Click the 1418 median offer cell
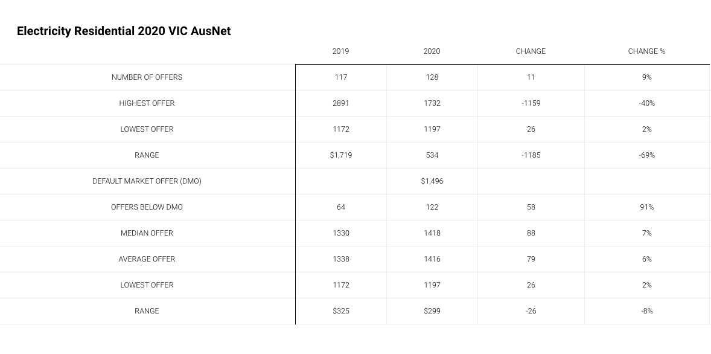 coord(432,233)
